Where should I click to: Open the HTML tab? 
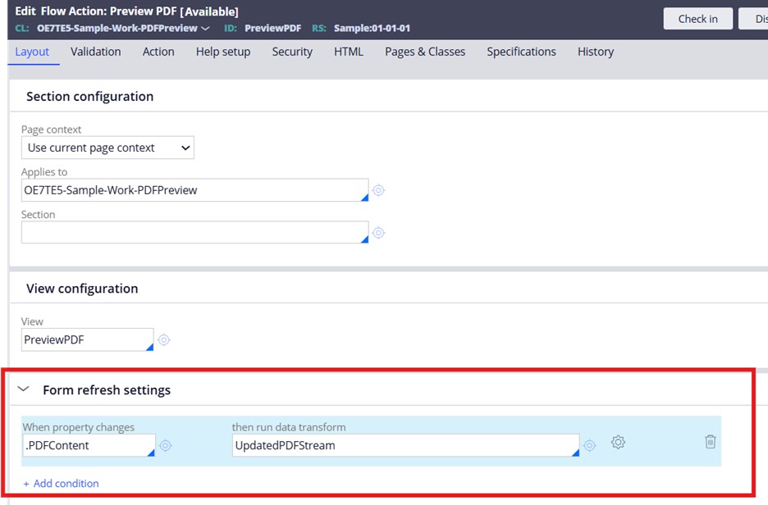pos(349,51)
